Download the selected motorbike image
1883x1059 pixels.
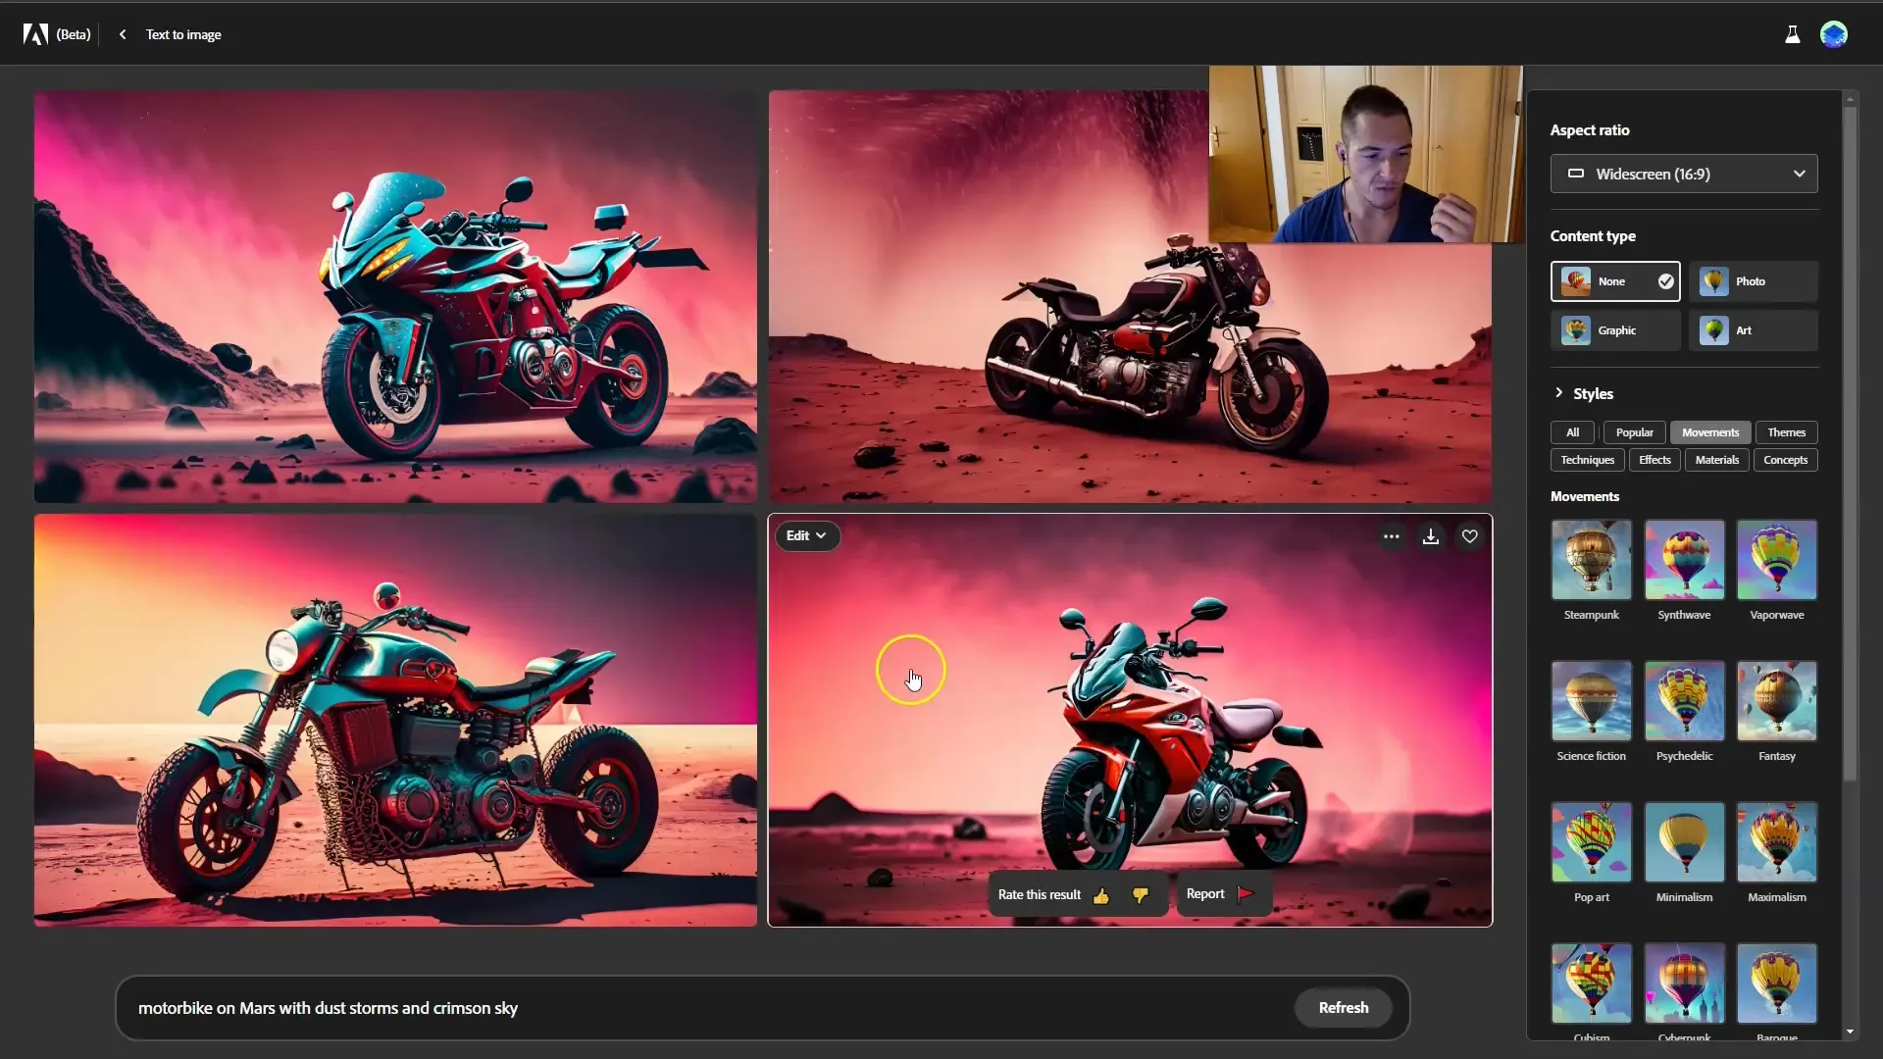pos(1431,536)
